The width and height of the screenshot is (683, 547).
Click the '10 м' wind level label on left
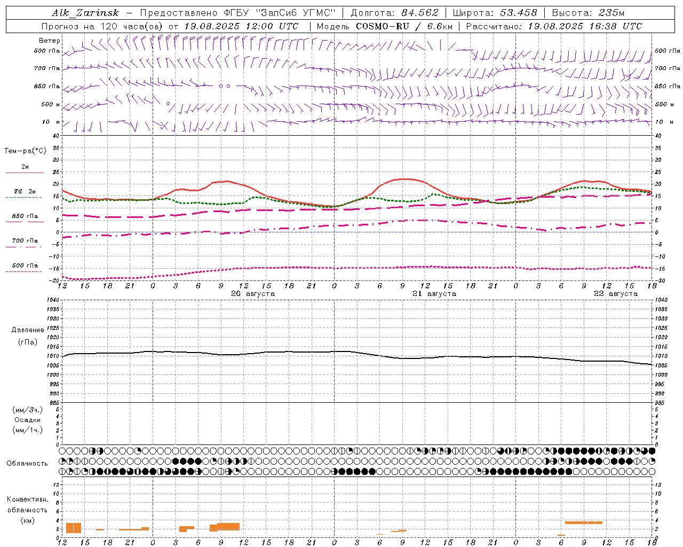pos(51,122)
